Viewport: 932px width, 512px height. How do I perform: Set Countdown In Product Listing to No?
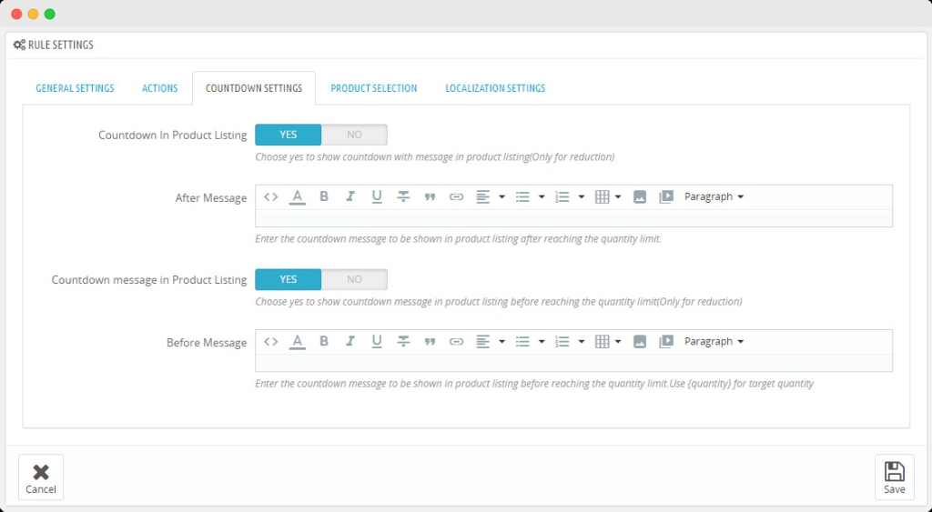point(354,135)
